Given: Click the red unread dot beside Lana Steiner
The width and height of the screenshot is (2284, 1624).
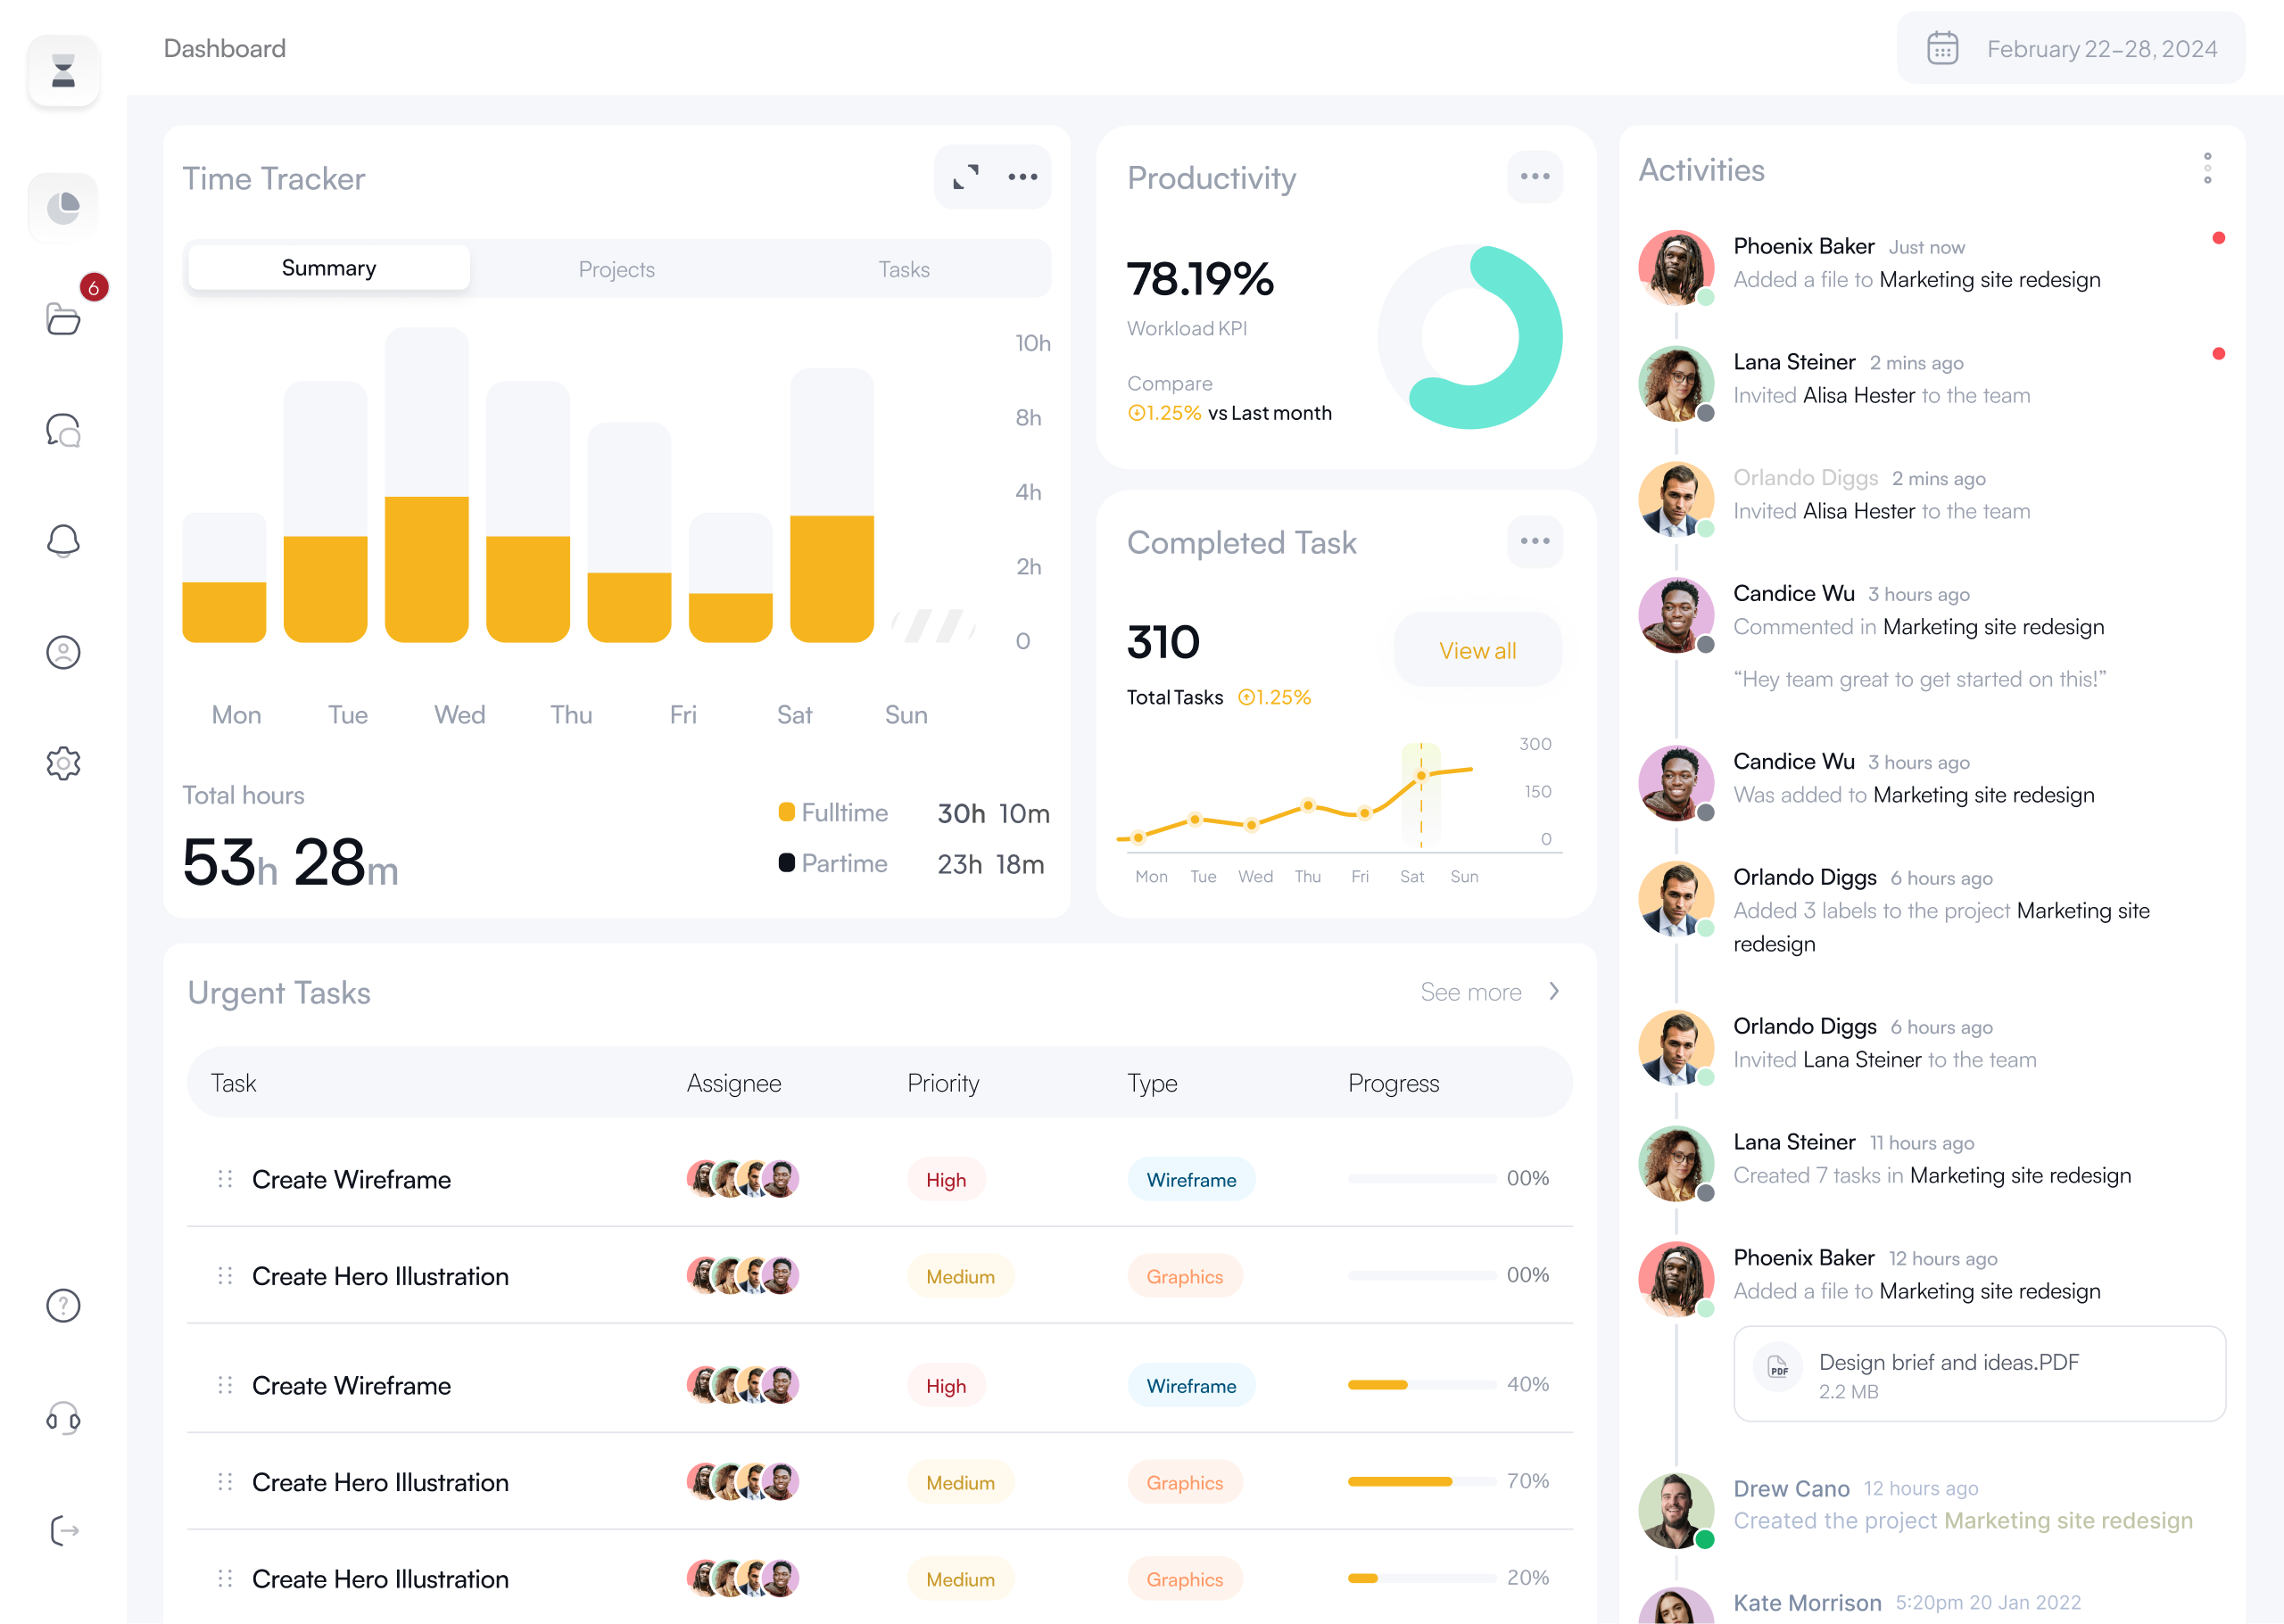Looking at the screenshot, I should (x=2218, y=354).
